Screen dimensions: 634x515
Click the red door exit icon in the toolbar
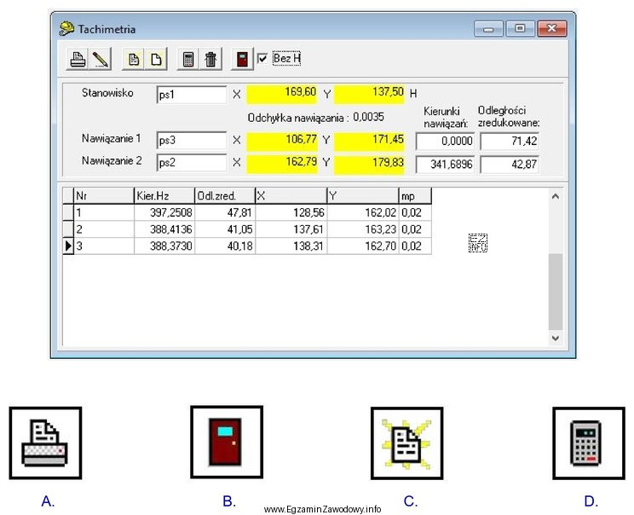tap(242, 60)
